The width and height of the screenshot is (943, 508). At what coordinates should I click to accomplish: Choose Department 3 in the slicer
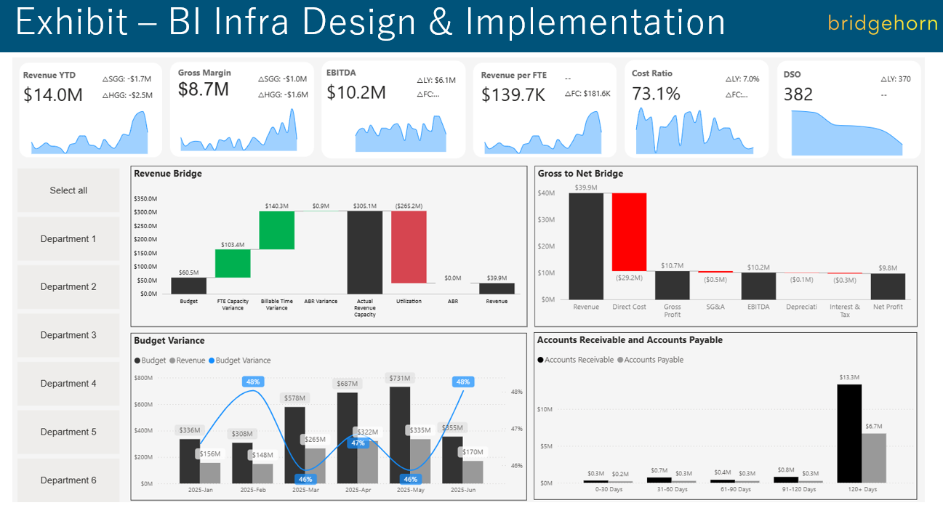click(x=68, y=335)
